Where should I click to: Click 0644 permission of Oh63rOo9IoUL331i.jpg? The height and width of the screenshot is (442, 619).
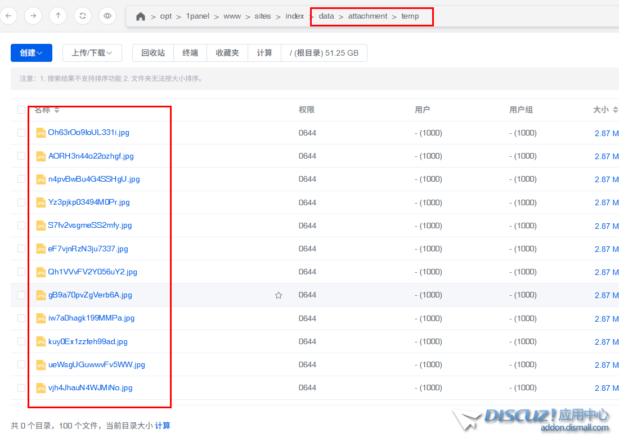pyautogui.click(x=307, y=133)
